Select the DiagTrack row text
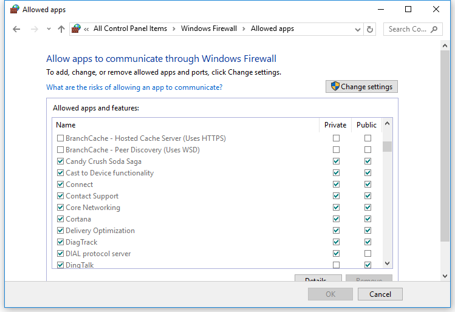 tap(81, 242)
